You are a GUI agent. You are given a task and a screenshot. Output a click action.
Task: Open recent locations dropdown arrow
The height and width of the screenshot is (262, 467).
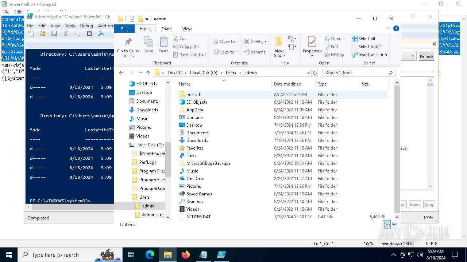point(140,73)
